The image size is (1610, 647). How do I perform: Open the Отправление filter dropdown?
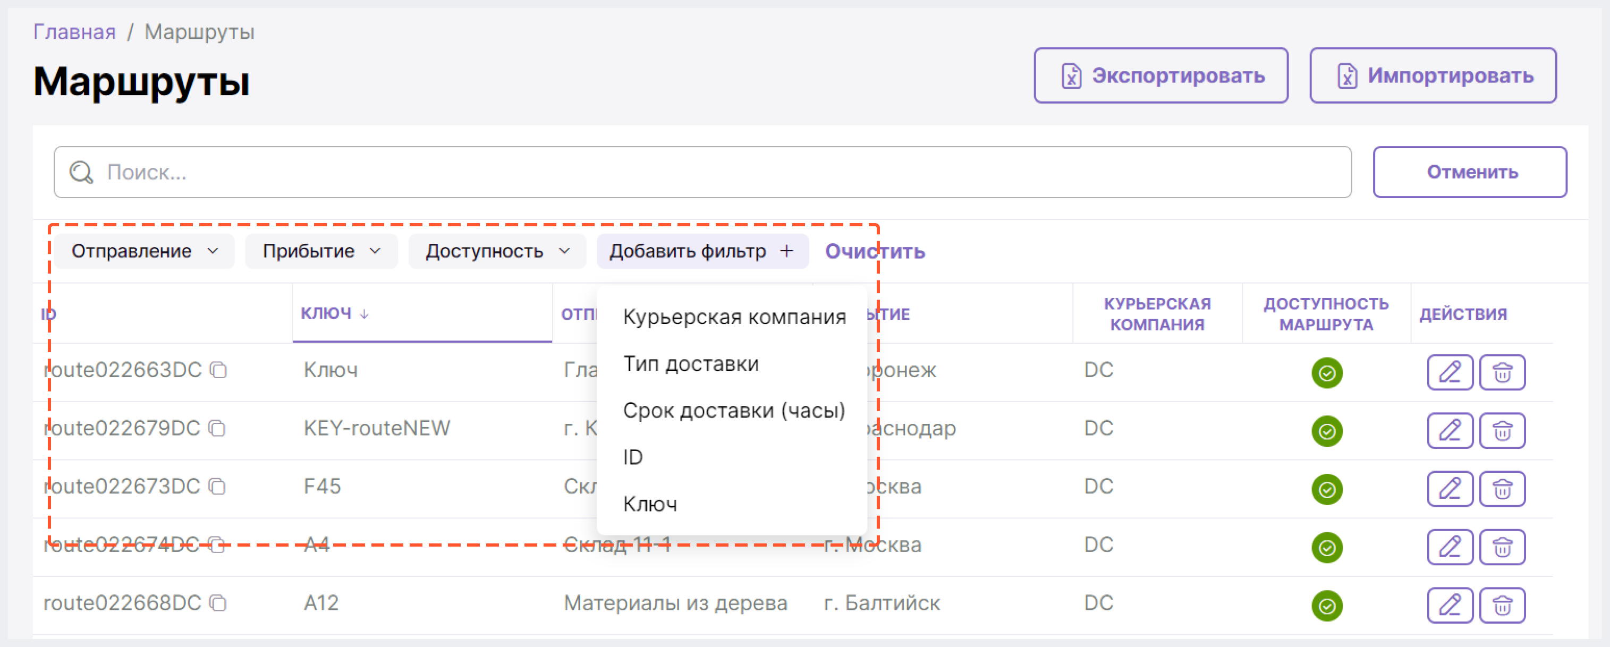145,251
